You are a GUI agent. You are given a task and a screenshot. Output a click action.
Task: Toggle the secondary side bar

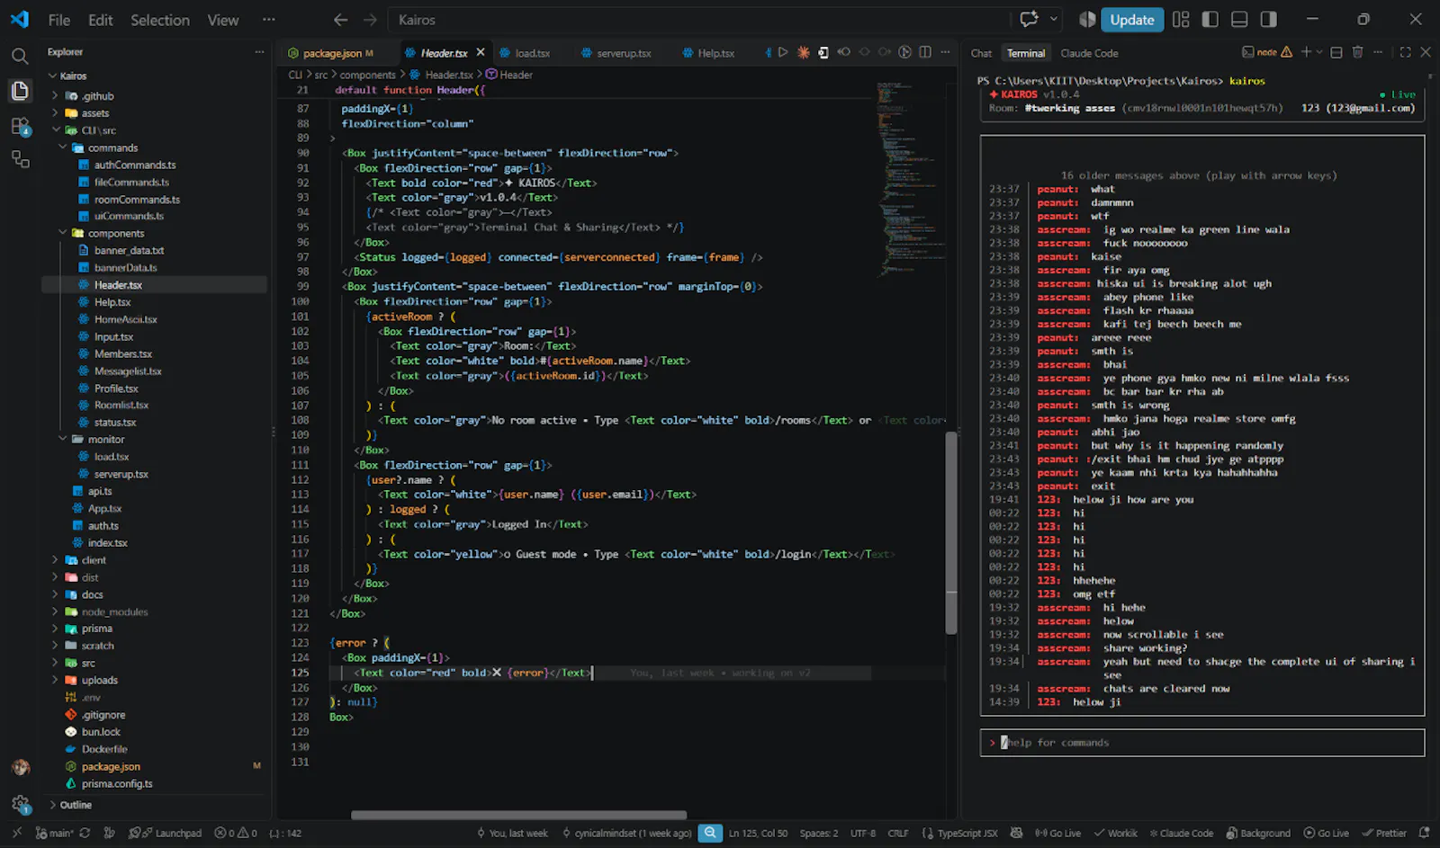pyautogui.click(x=1268, y=19)
